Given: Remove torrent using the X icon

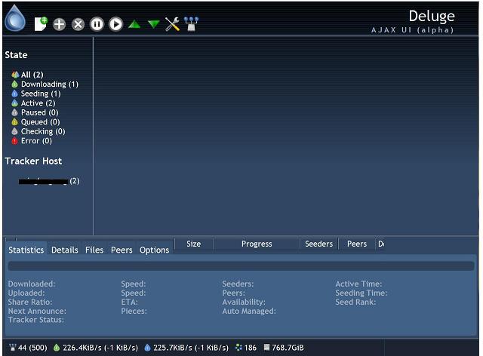Looking at the screenshot, I should (78, 24).
